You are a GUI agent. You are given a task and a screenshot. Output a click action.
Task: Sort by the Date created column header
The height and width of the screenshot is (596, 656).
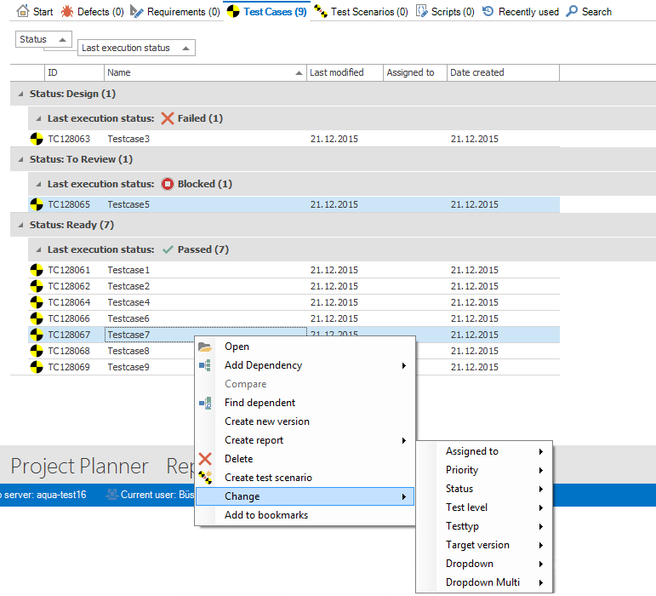[502, 73]
